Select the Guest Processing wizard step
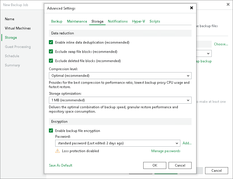The image size is (233, 179). coord(18,47)
